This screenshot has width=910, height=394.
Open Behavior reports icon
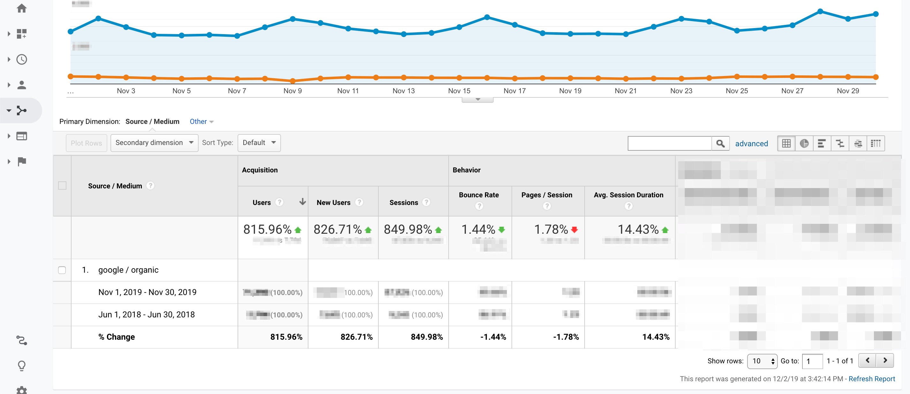click(x=22, y=136)
